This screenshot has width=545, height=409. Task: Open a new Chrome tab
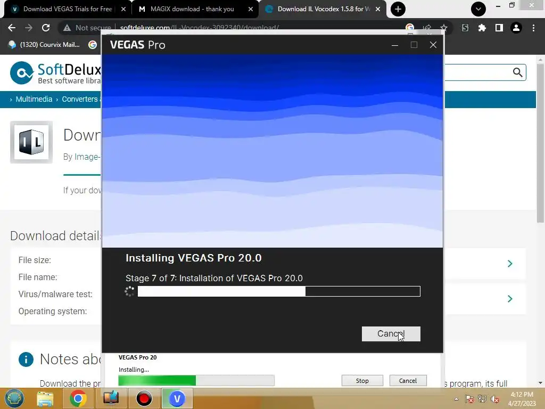coord(398,9)
